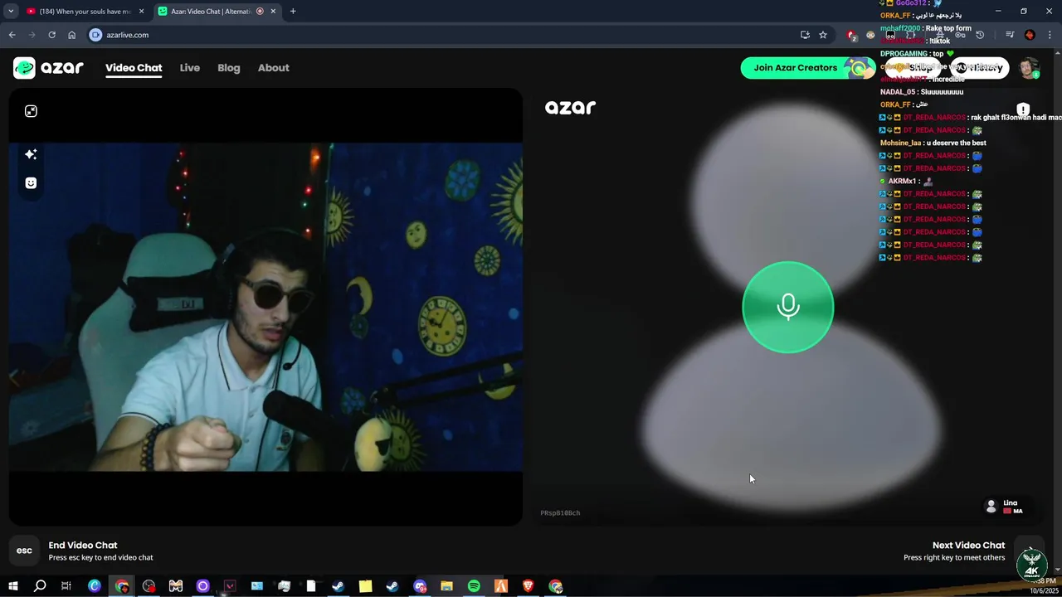1062x597 pixels.
Task: Open File Explorer from the taskbar
Action: (446, 586)
